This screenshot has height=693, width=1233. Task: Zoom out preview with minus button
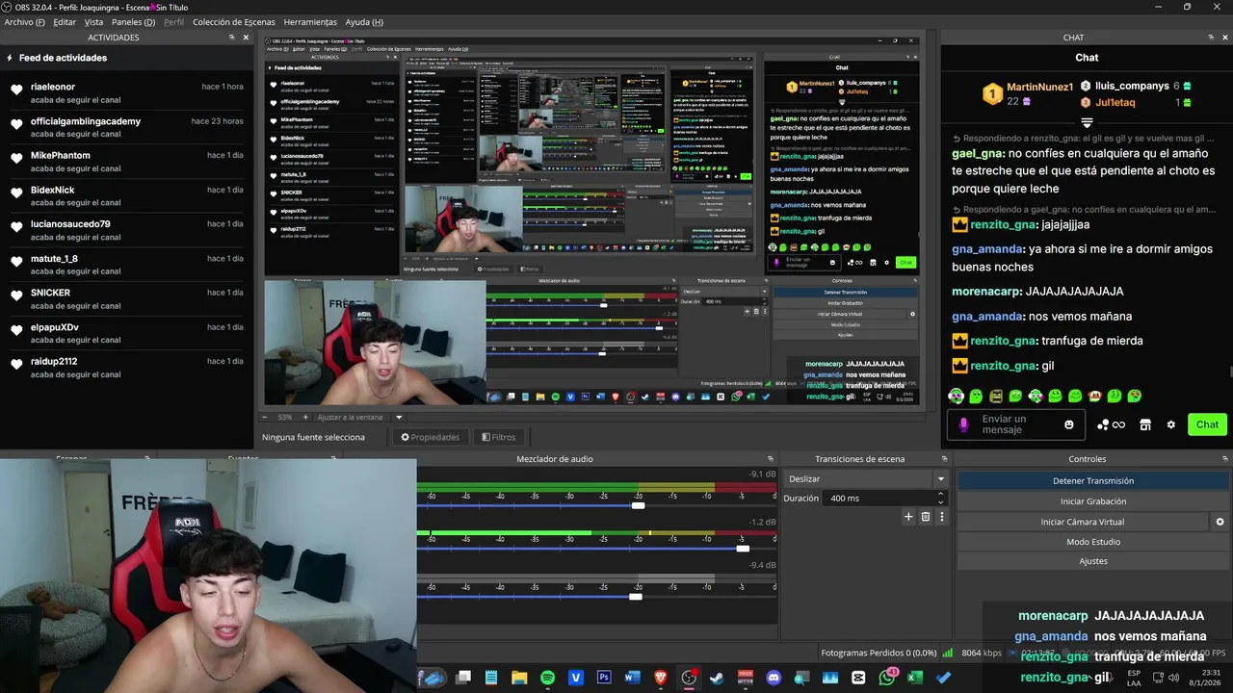[266, 417]
